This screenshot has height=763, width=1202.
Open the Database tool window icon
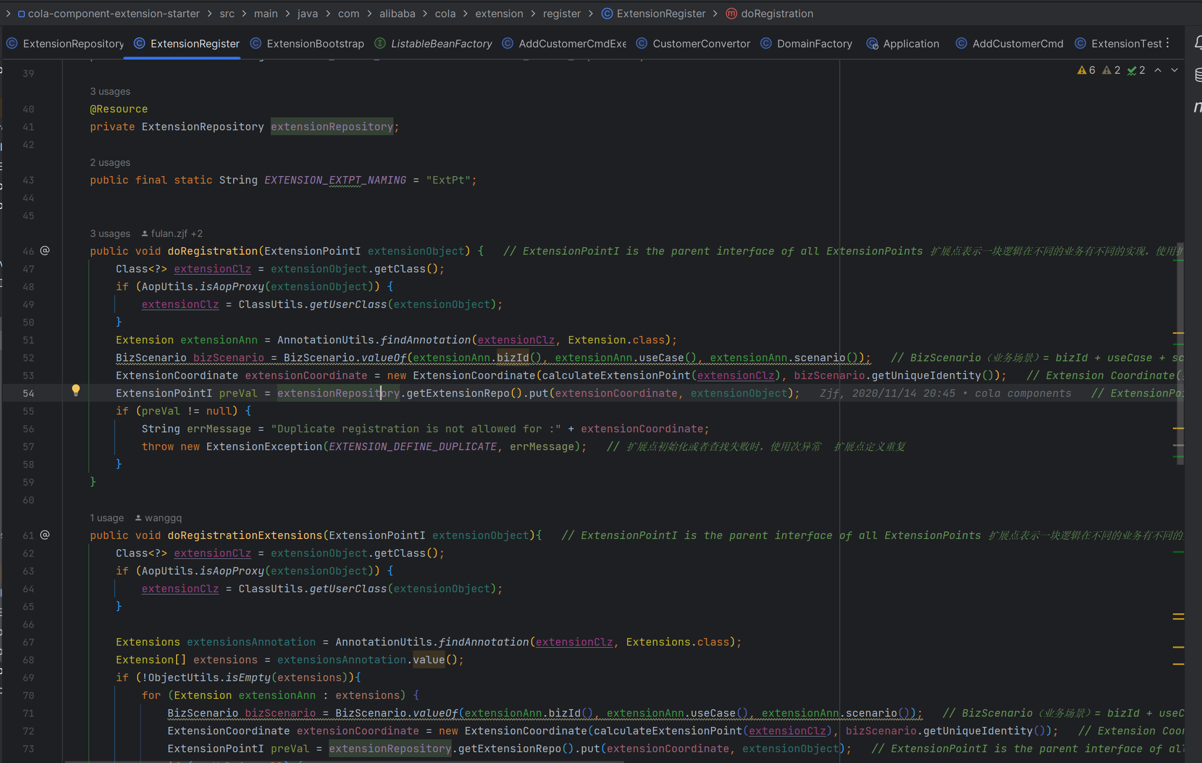[x=1198, y=75]
